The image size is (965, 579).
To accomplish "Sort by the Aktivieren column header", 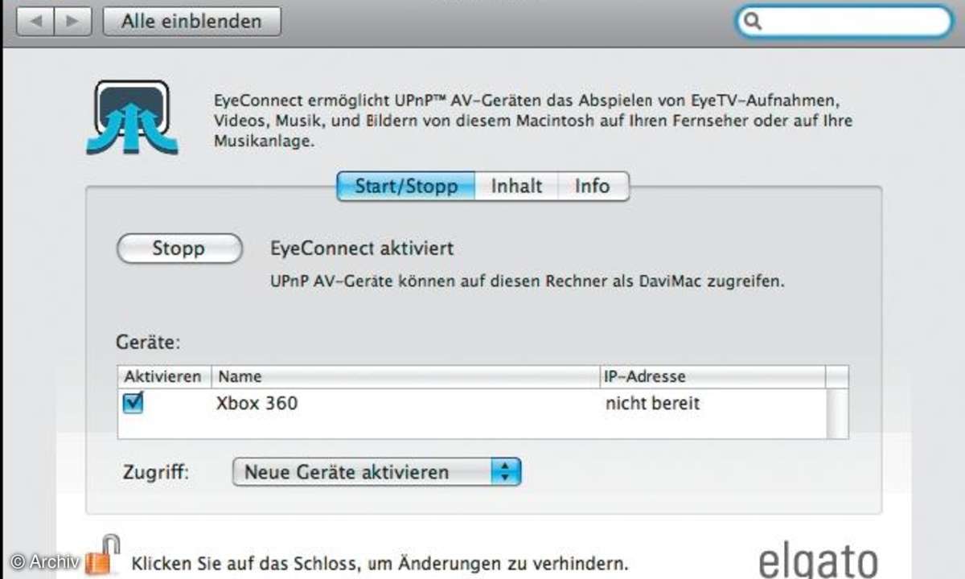I will 164,376.
